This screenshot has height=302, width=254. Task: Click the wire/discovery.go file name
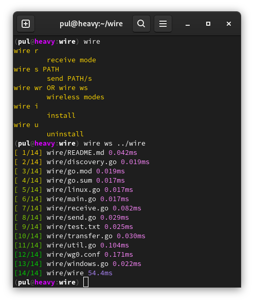(x=81, y=162)
